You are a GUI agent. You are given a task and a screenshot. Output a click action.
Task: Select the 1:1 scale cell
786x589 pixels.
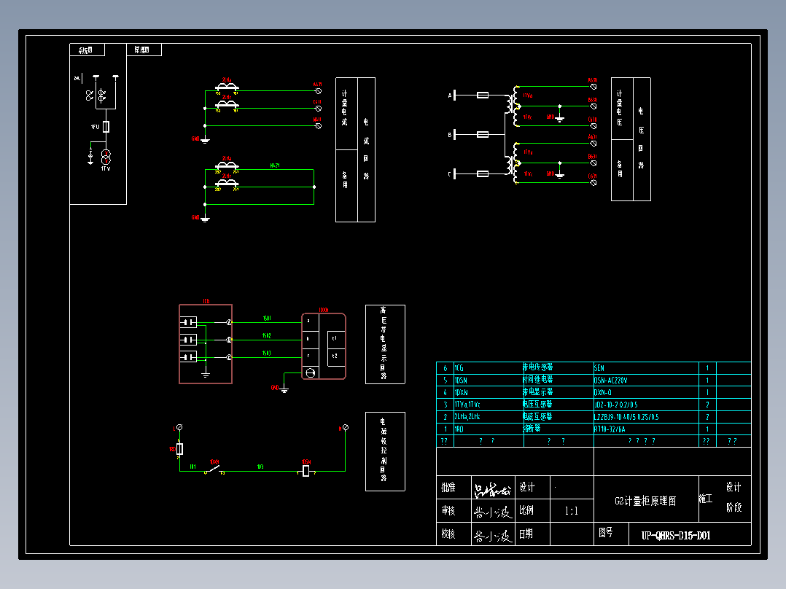pyautogui.click(x=572, y=511)
